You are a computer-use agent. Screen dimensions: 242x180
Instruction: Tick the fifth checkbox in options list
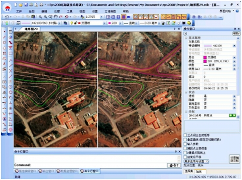[185, 152]
